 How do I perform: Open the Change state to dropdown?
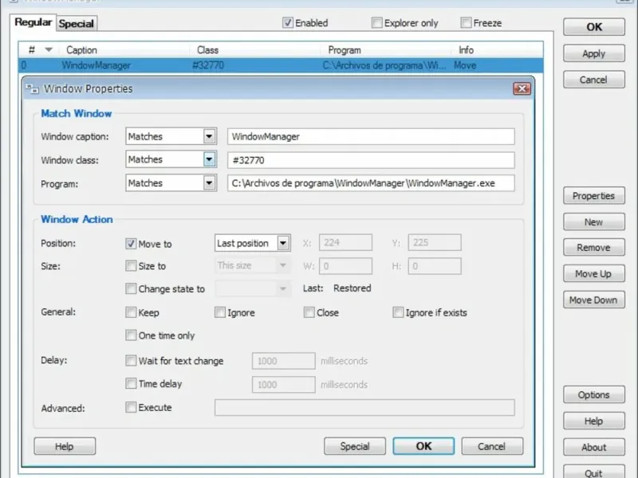coord(283,288)
